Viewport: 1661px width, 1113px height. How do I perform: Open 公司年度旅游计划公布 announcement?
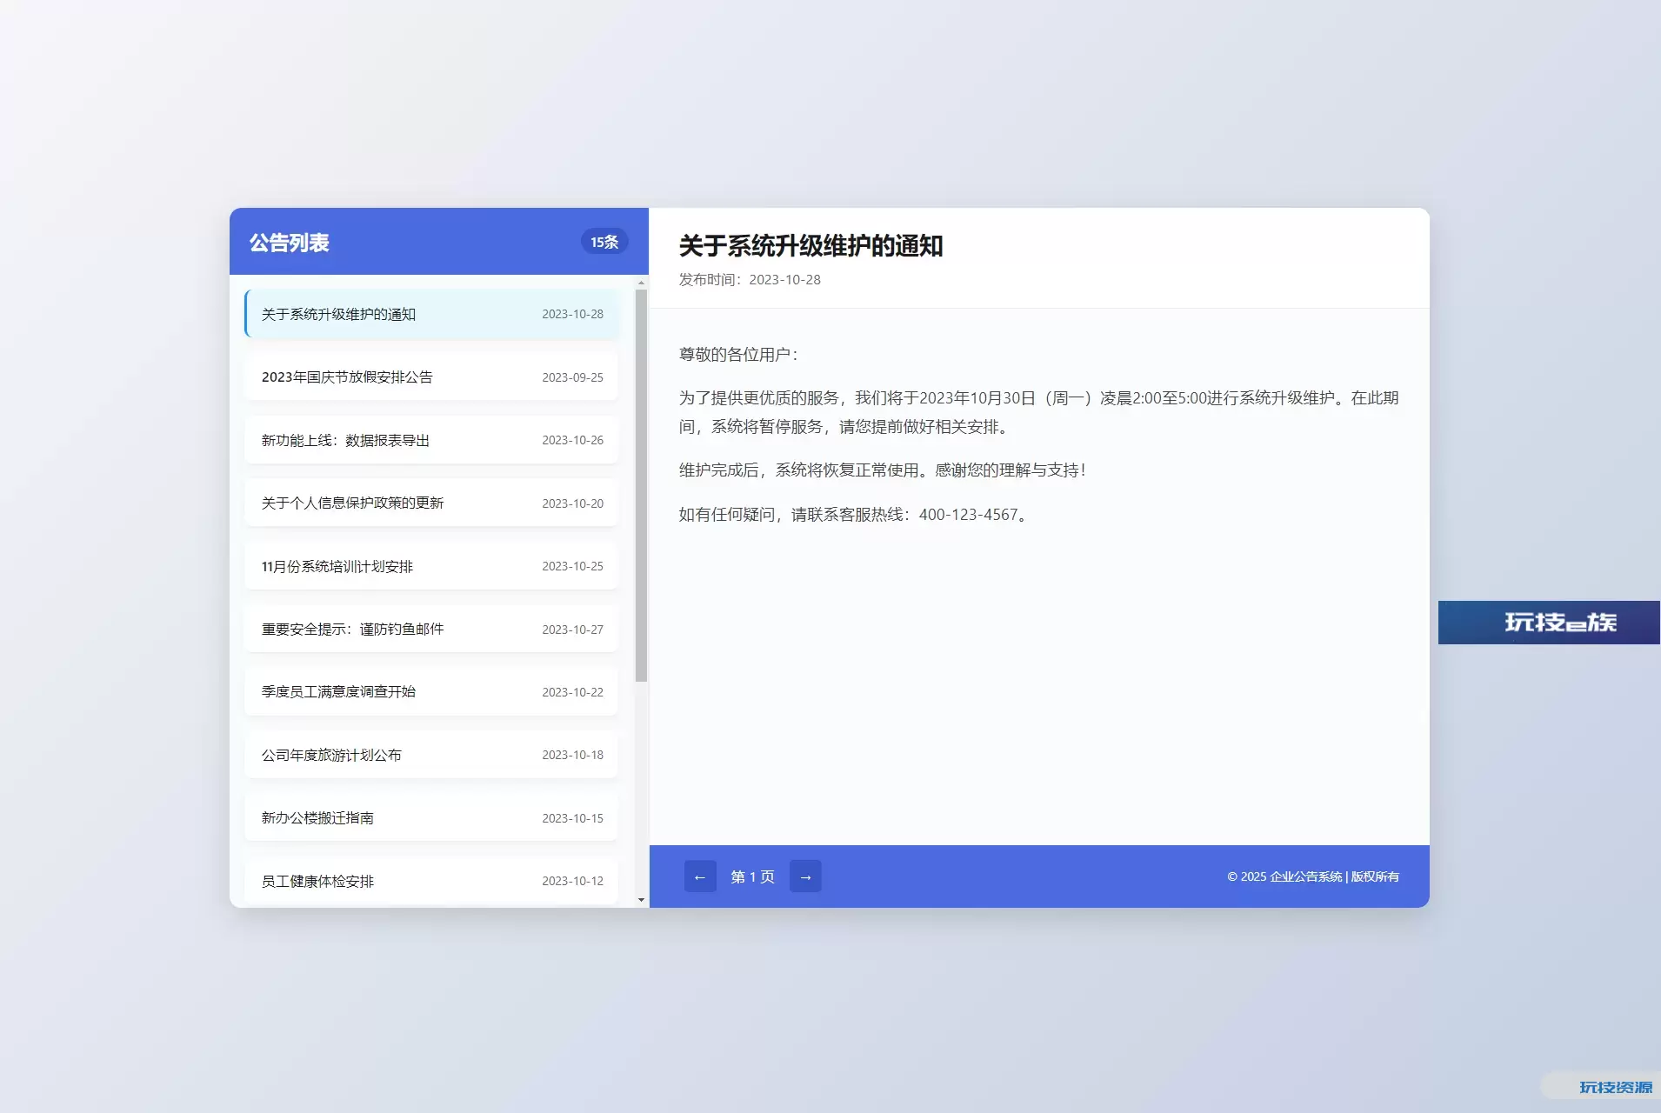click(431, 755)
